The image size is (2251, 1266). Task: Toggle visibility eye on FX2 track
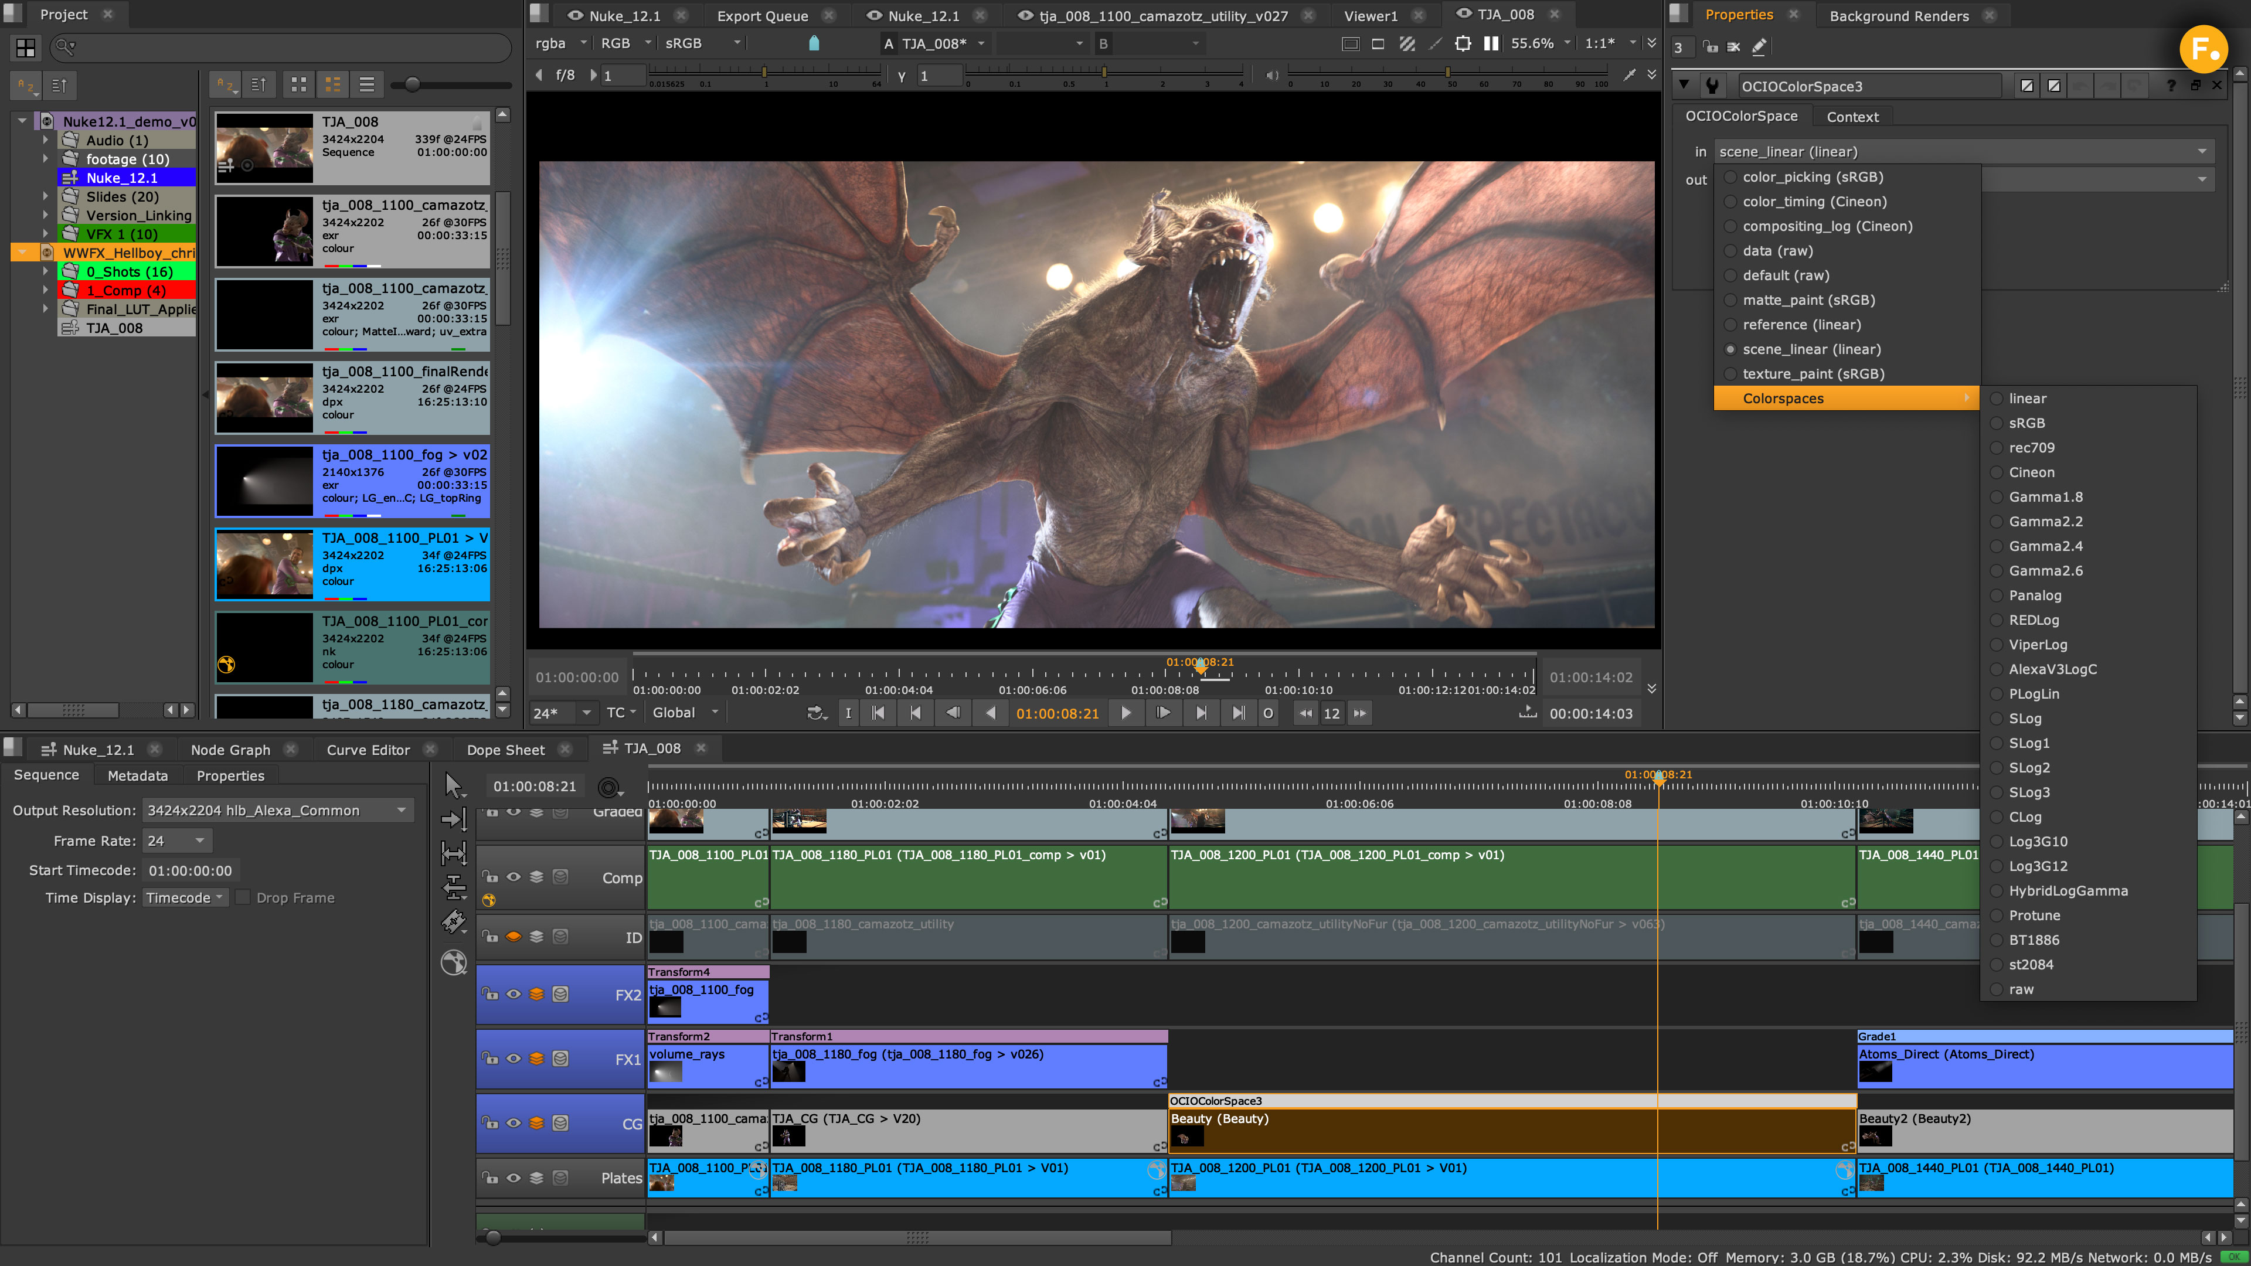click(x=514, y=994)
